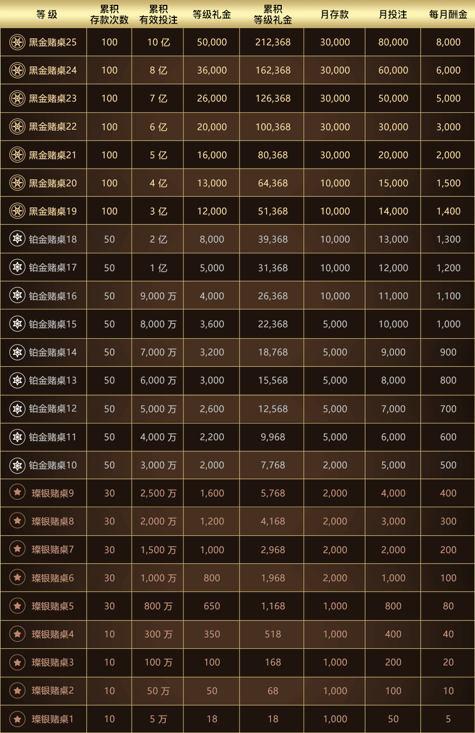Screen dimensions: 475x733
Task: Select the 璨银赌桌3 level name
Action: 53,662
